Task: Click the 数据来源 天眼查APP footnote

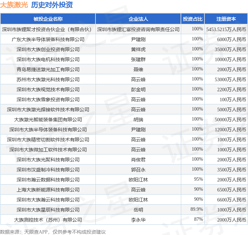Action: (x=53, y=232)
